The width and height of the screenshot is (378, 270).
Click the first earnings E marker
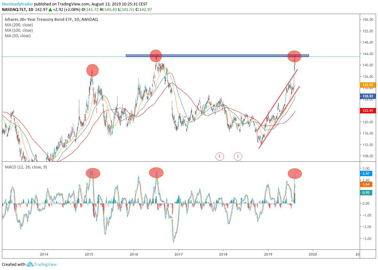(x=219, y=157)
